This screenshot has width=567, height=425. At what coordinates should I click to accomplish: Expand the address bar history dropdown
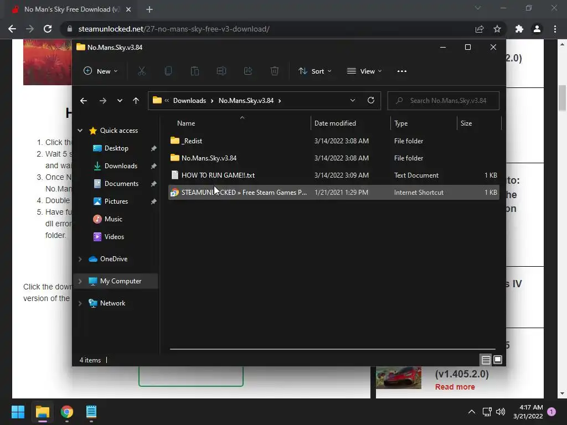(353, 101)
